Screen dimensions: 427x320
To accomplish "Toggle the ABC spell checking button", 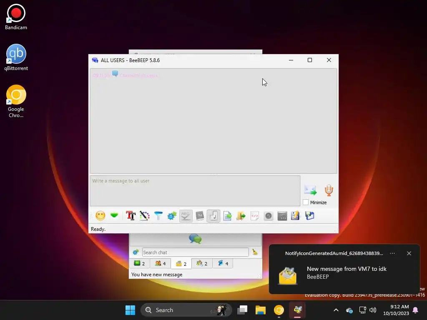I will (x=186, y=216).
